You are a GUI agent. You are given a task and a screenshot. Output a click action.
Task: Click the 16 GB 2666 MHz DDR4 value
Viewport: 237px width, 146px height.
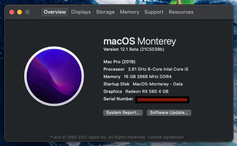[x=148, y=77]
